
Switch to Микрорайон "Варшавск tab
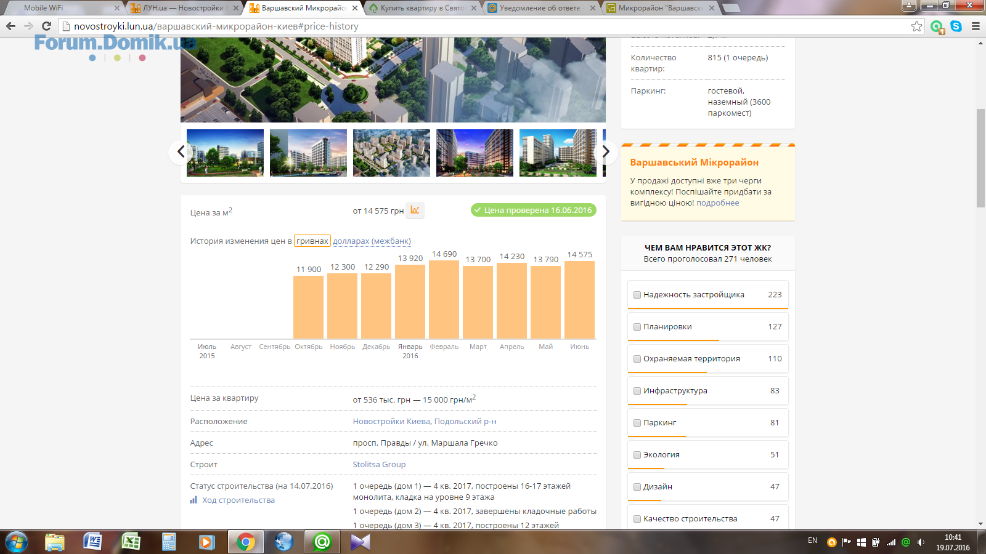point(659,8)
